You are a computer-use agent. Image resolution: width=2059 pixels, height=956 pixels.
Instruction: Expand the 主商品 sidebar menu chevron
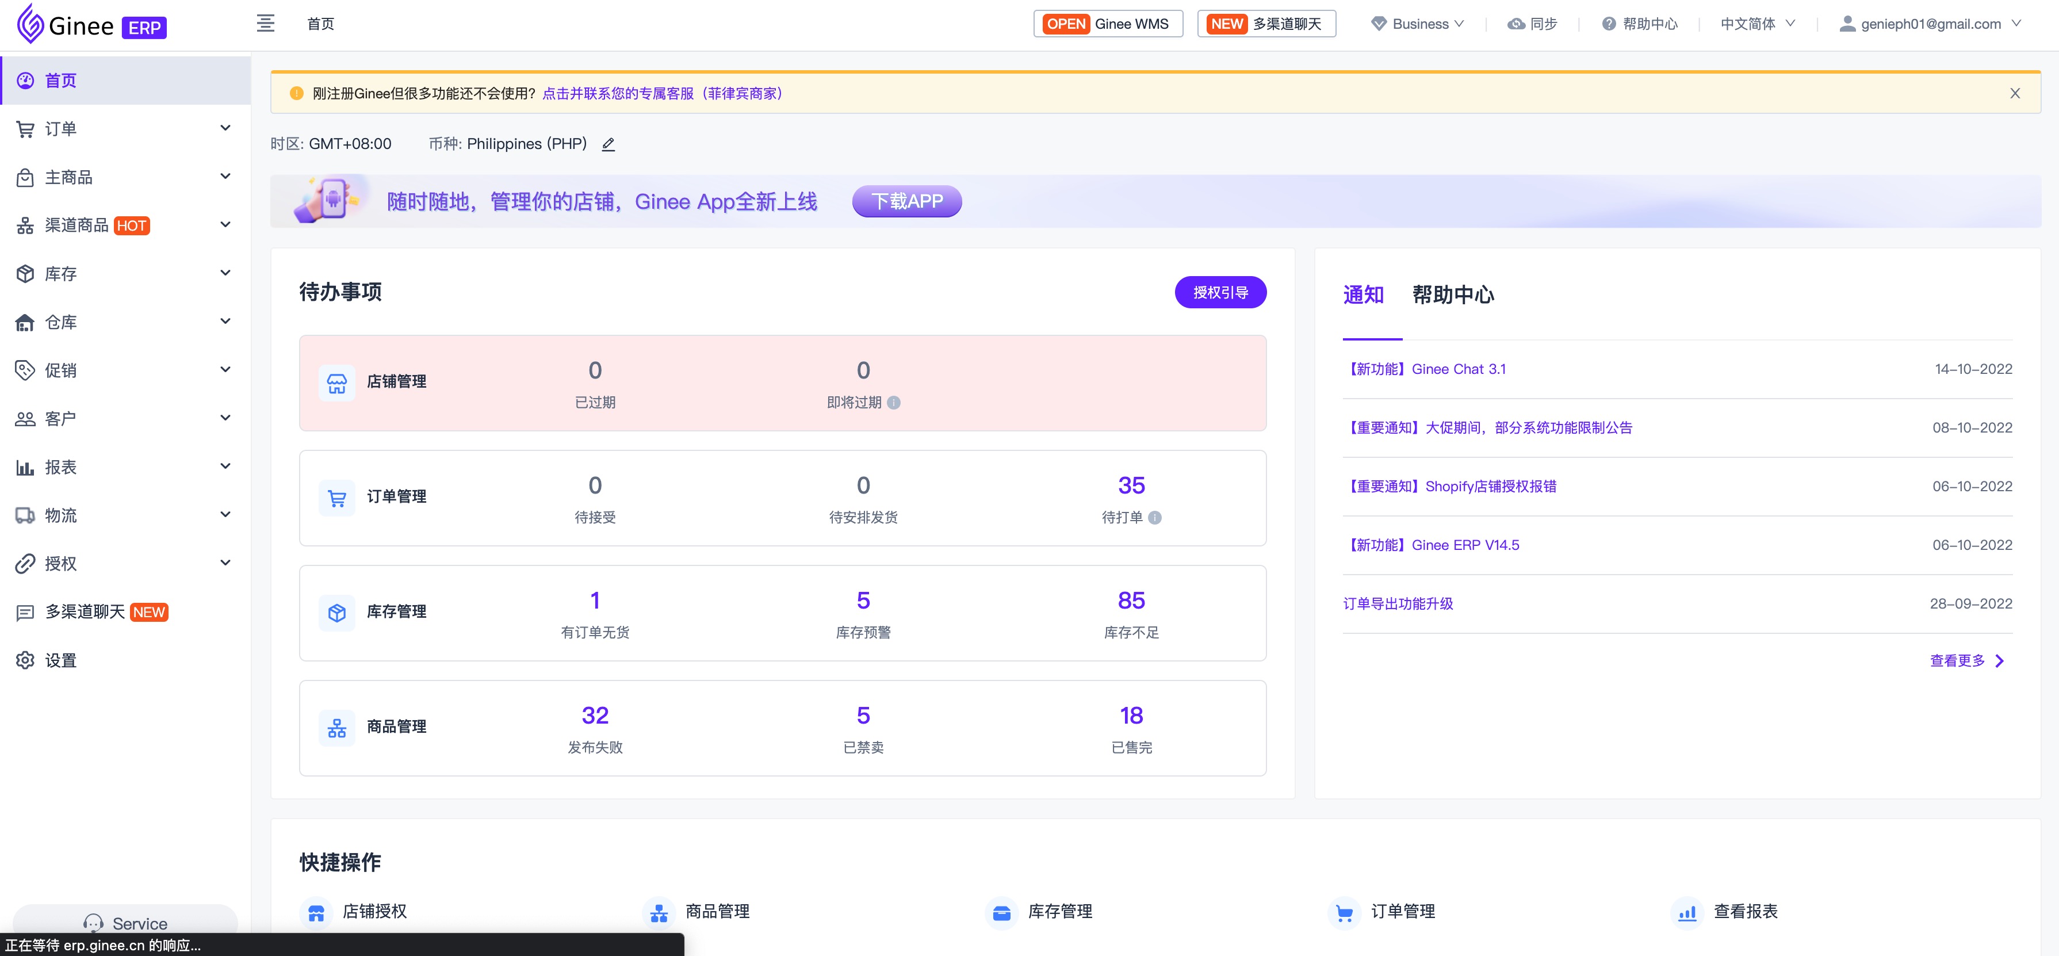point(225,177)
